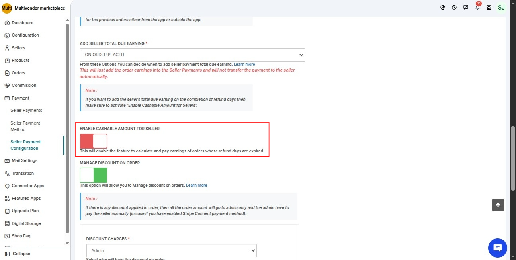Select the Dashboard icon in sidebar

pos(7,23)
